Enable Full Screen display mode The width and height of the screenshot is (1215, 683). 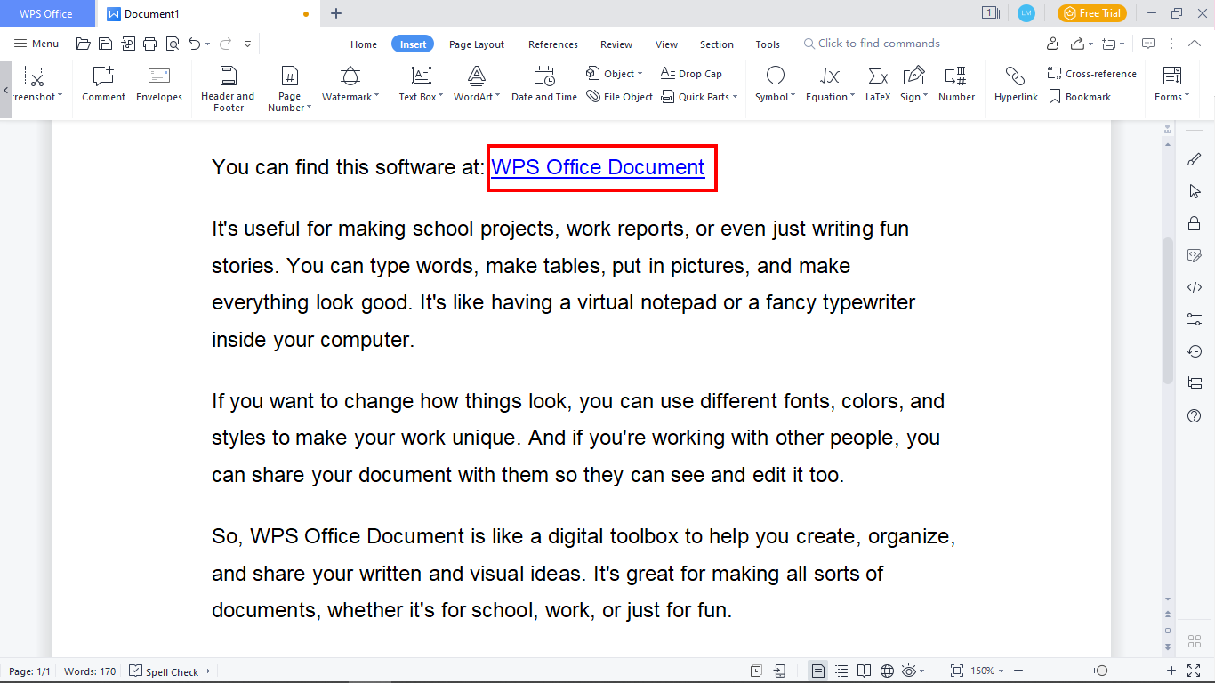click(957, 671)
